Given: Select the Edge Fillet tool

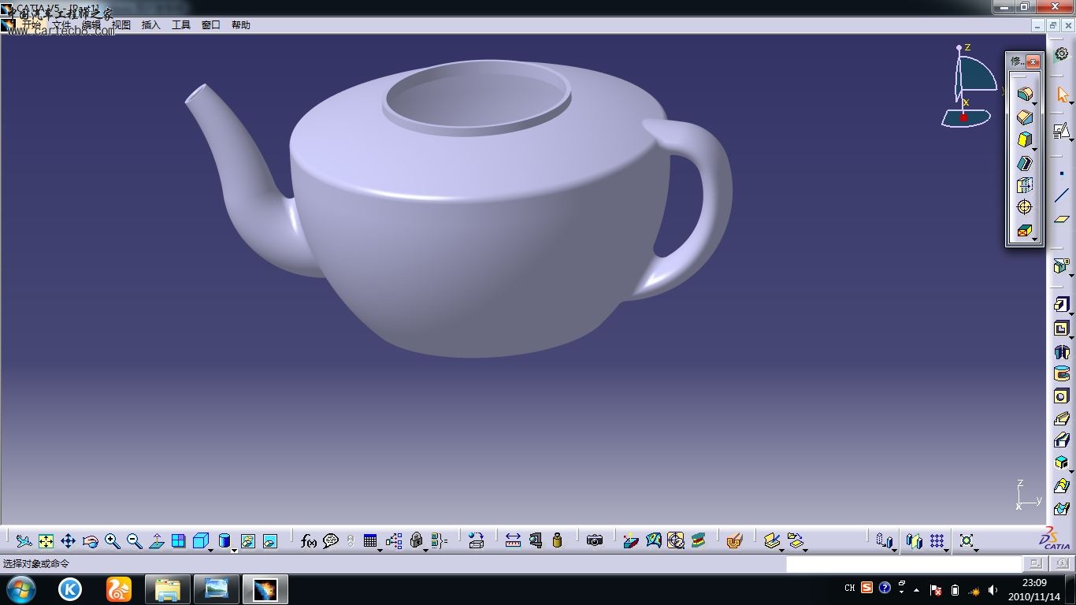Looking at the screenshot, I should point(1024,95).
